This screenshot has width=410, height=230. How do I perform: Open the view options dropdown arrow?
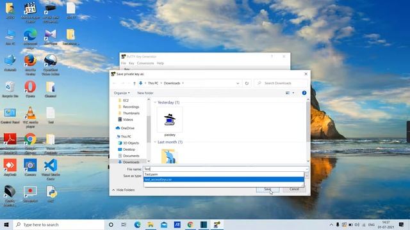[293, 93]
